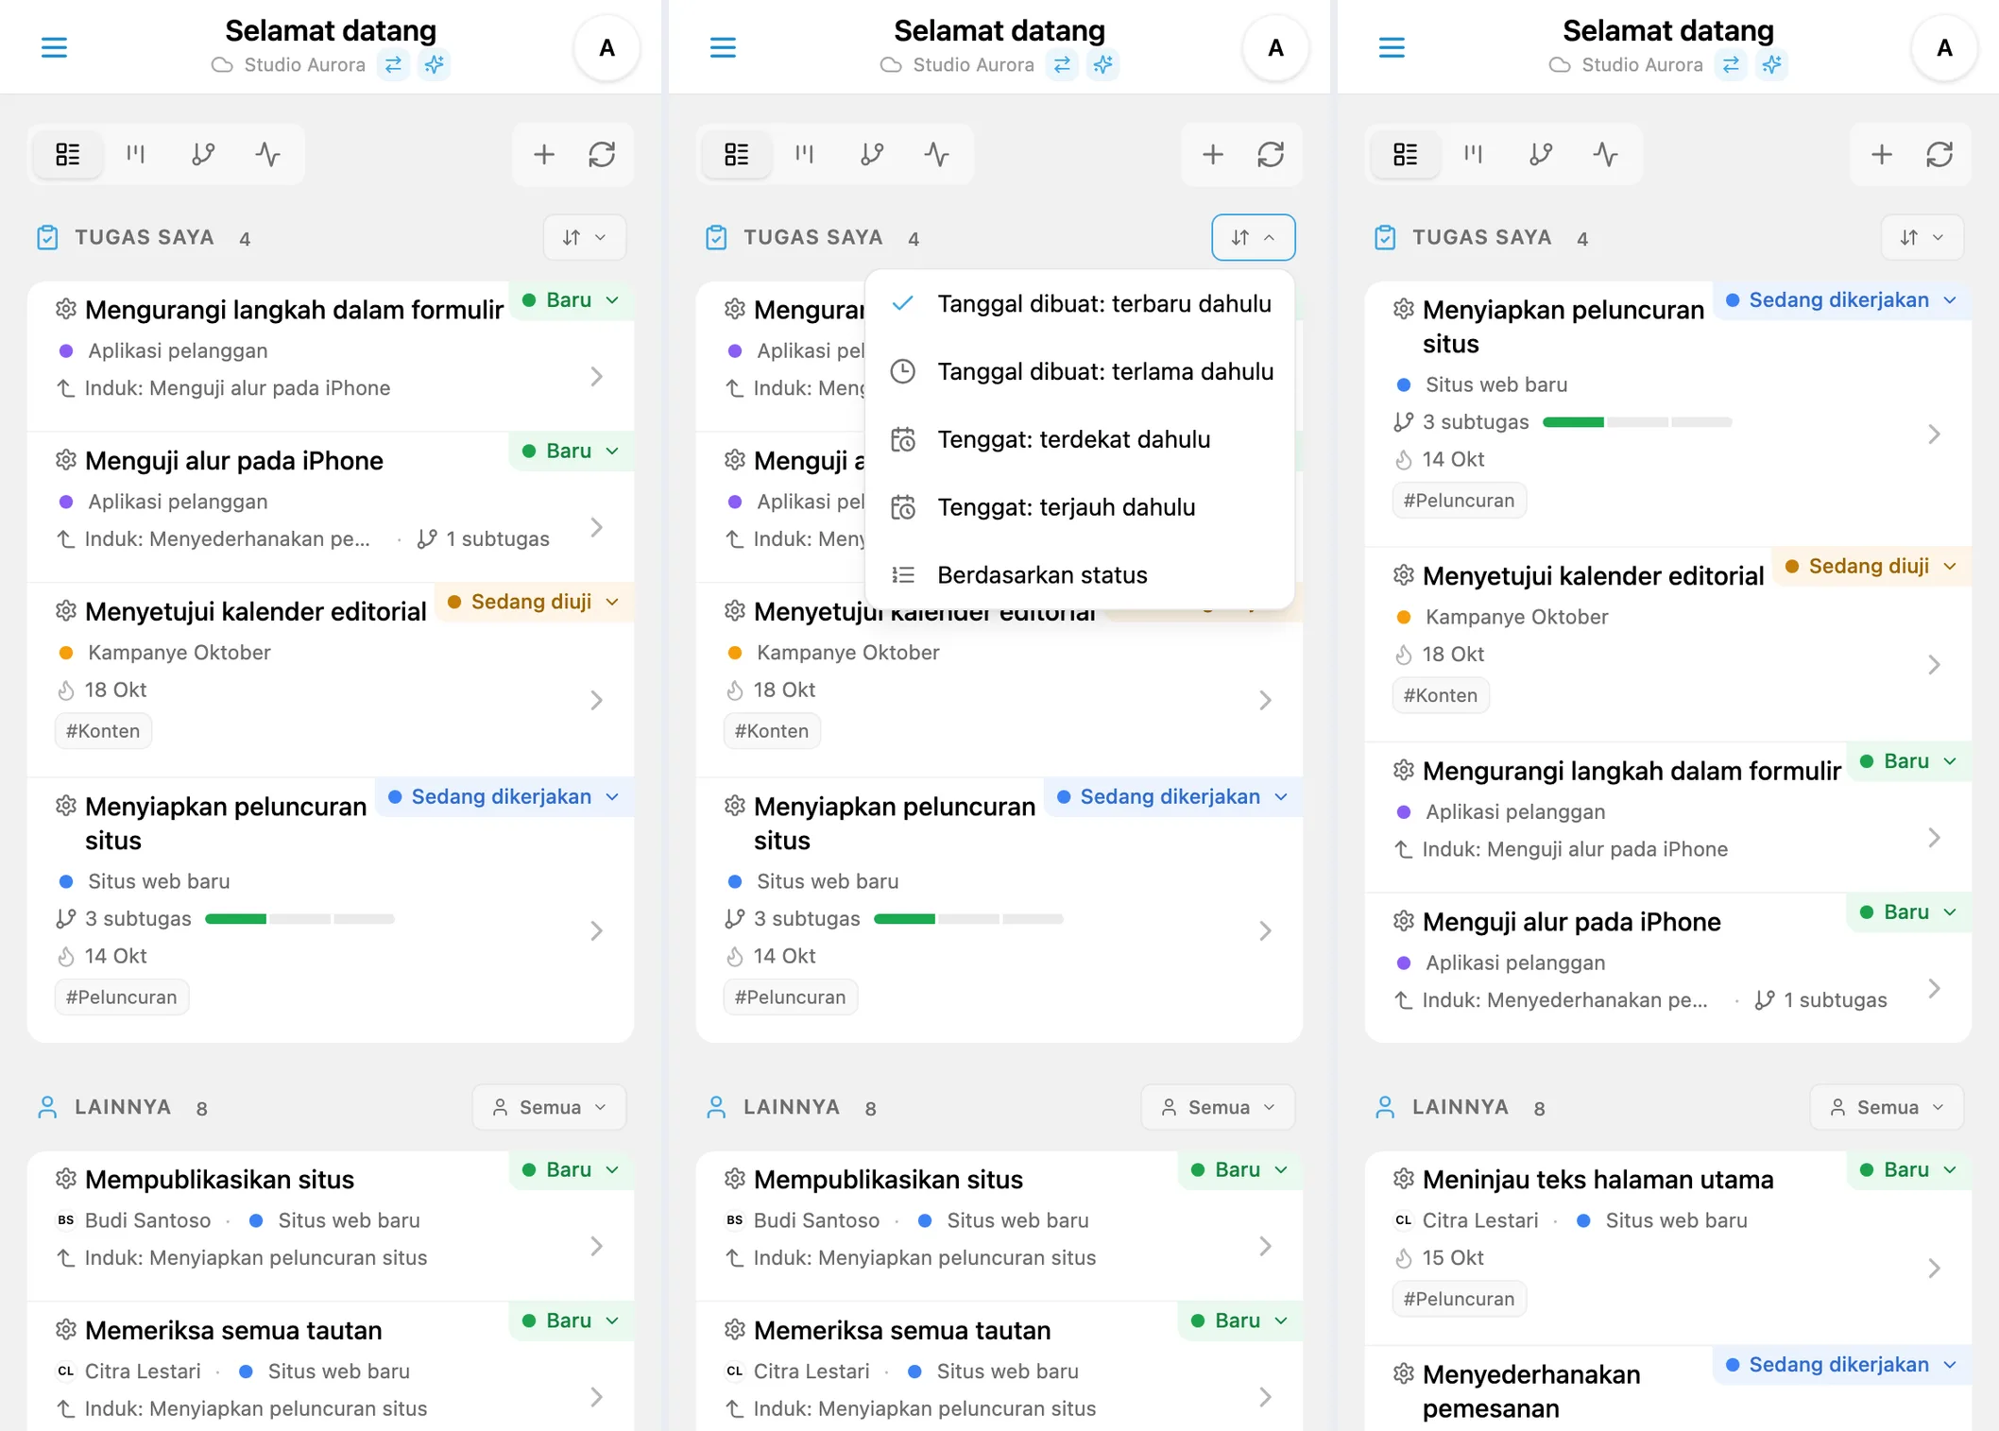Viewport: 1999px width, 1431px height.
Task: Click gear icon of Meninjau teks halaman utama
Action: click(x=1403, y=1179)
